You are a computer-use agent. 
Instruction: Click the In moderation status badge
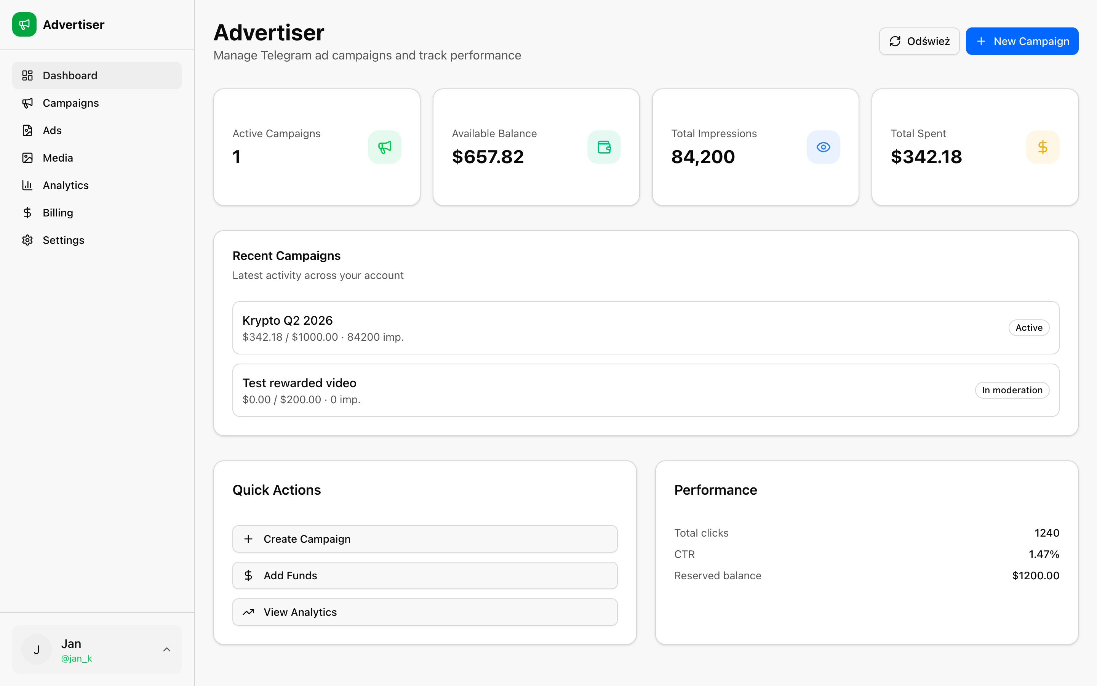pos(1012,390)
